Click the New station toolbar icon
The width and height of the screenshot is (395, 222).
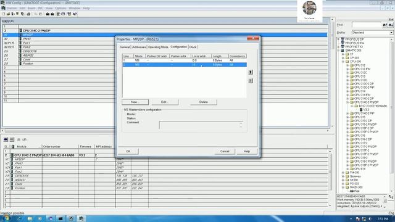[4, 14]
